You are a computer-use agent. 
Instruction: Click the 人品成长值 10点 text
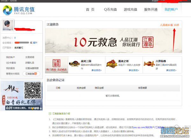169,25
